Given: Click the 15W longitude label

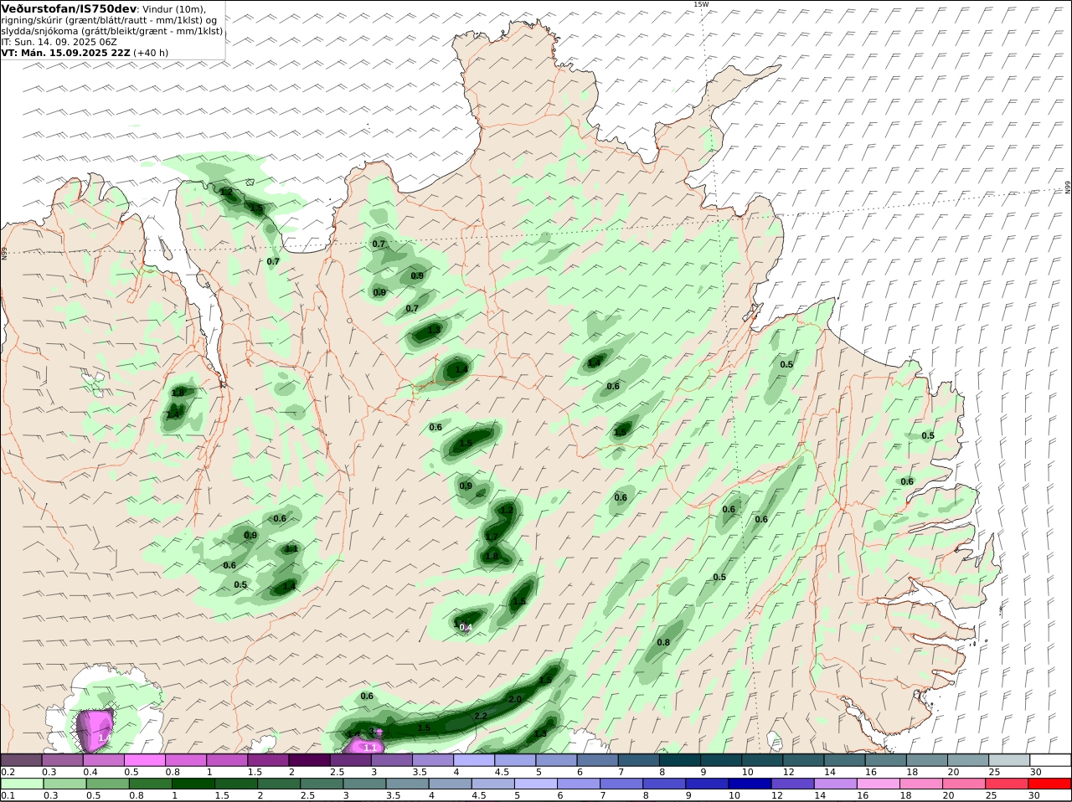Looking at the screenshot, I should (x=700, y=4).
